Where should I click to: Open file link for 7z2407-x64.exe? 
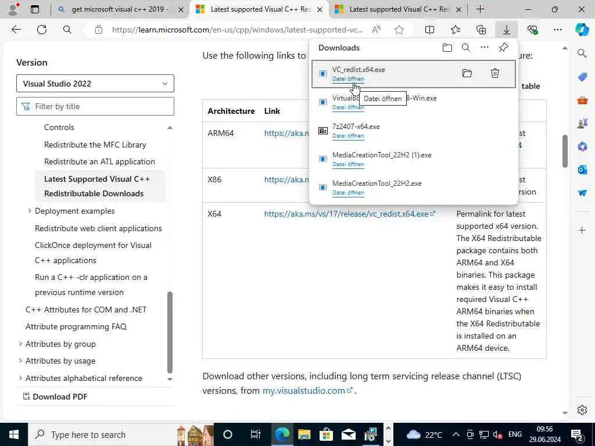[x=348, y=136]
